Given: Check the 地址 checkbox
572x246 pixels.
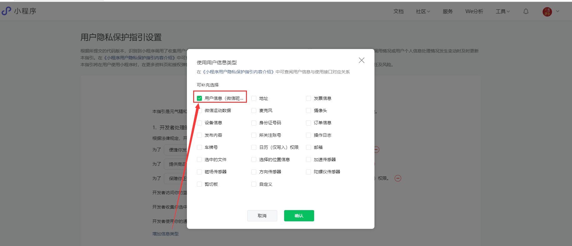Looking at the screenshot, I should (254, 98).
